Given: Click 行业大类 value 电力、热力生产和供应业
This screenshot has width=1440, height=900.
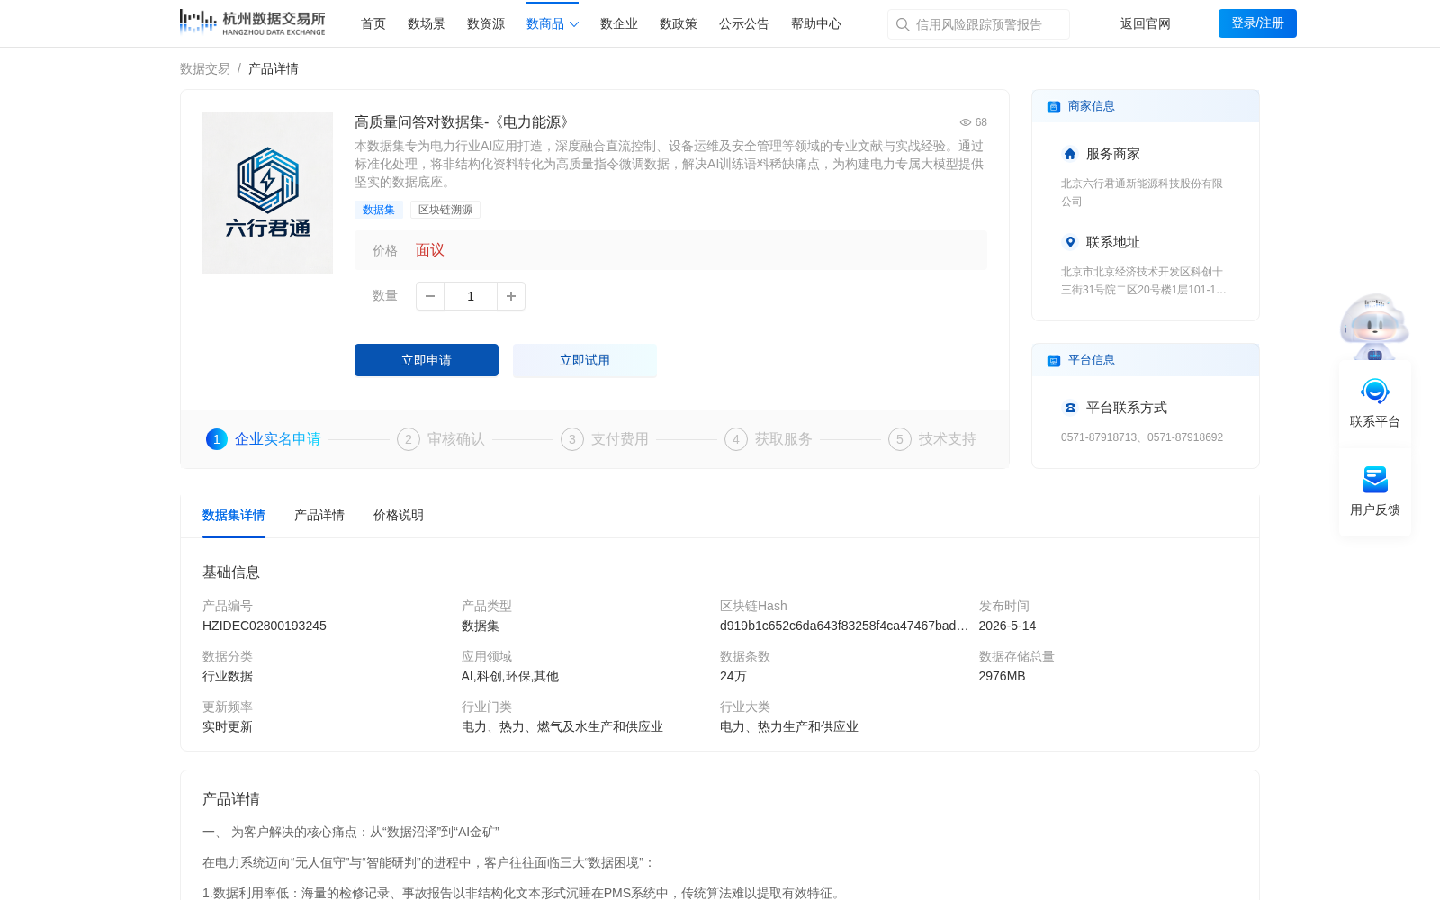Looking at the screenshot, I should (x=789, y=727).
